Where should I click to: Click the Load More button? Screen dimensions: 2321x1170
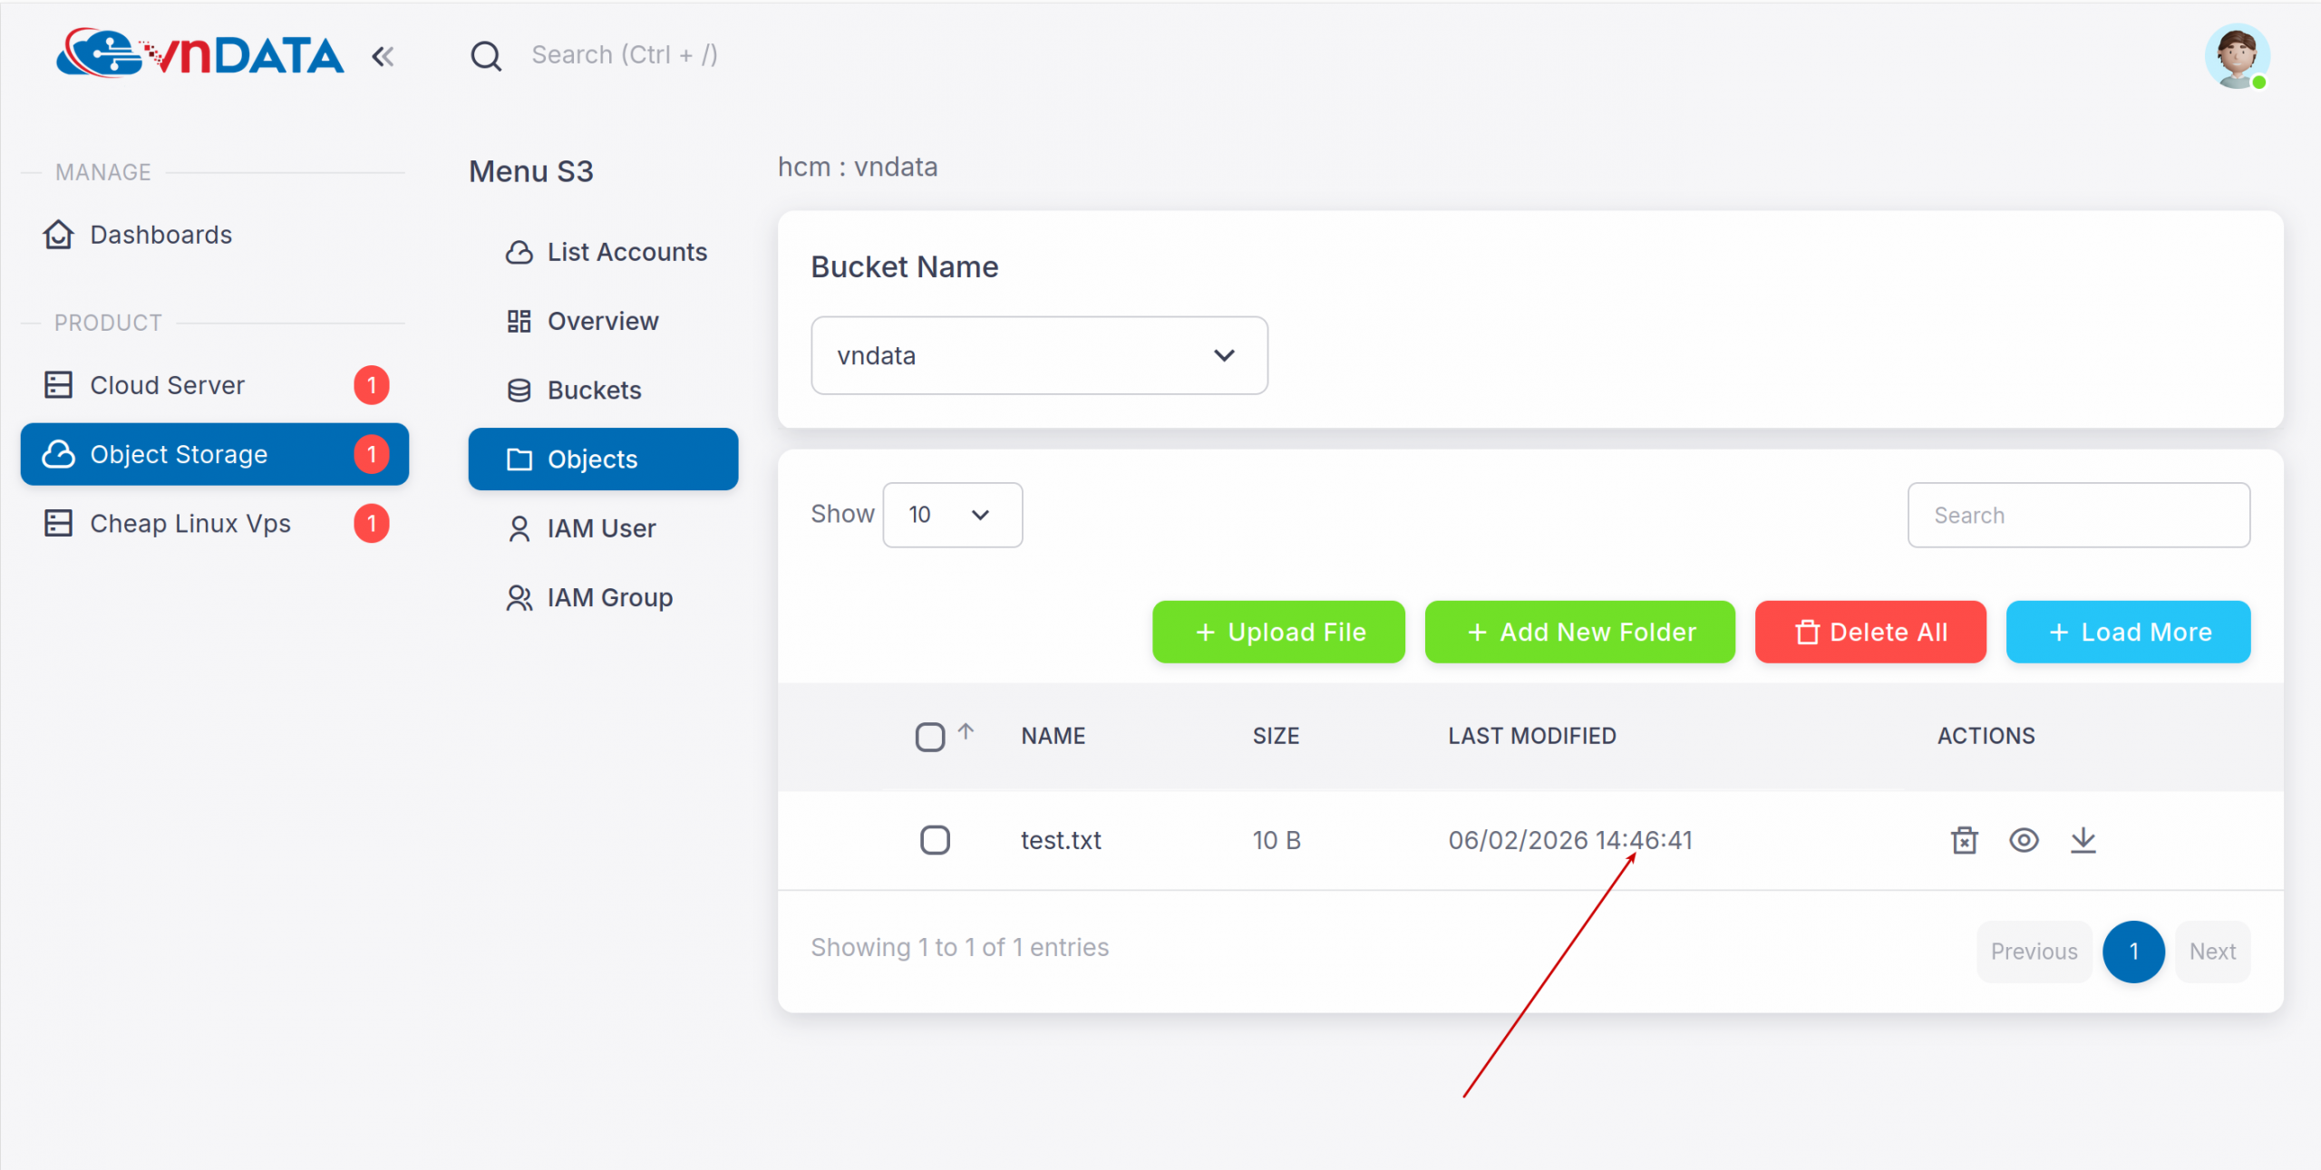click(2128, 632)
